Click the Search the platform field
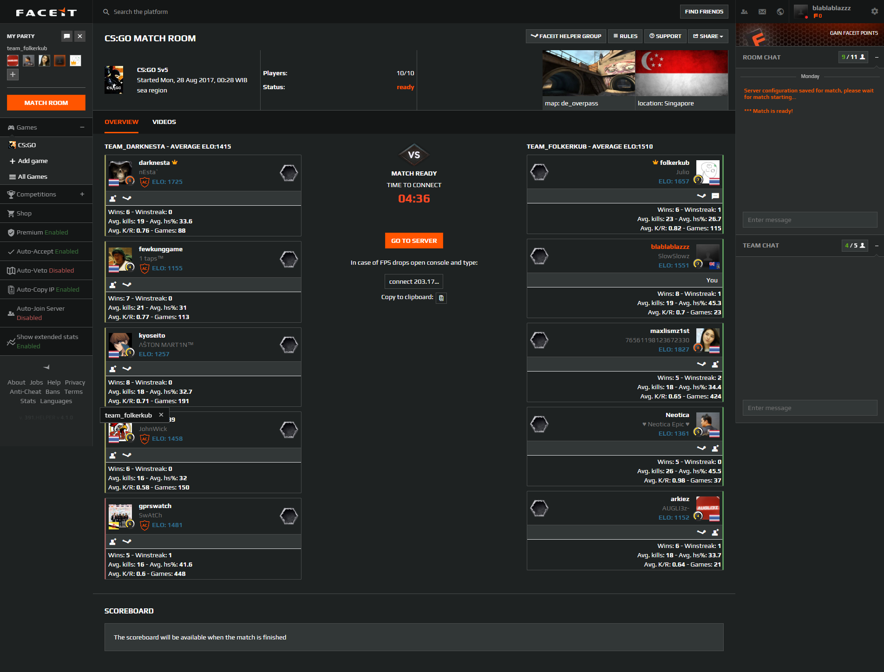The image size is (884, 672). coord(140,12)
